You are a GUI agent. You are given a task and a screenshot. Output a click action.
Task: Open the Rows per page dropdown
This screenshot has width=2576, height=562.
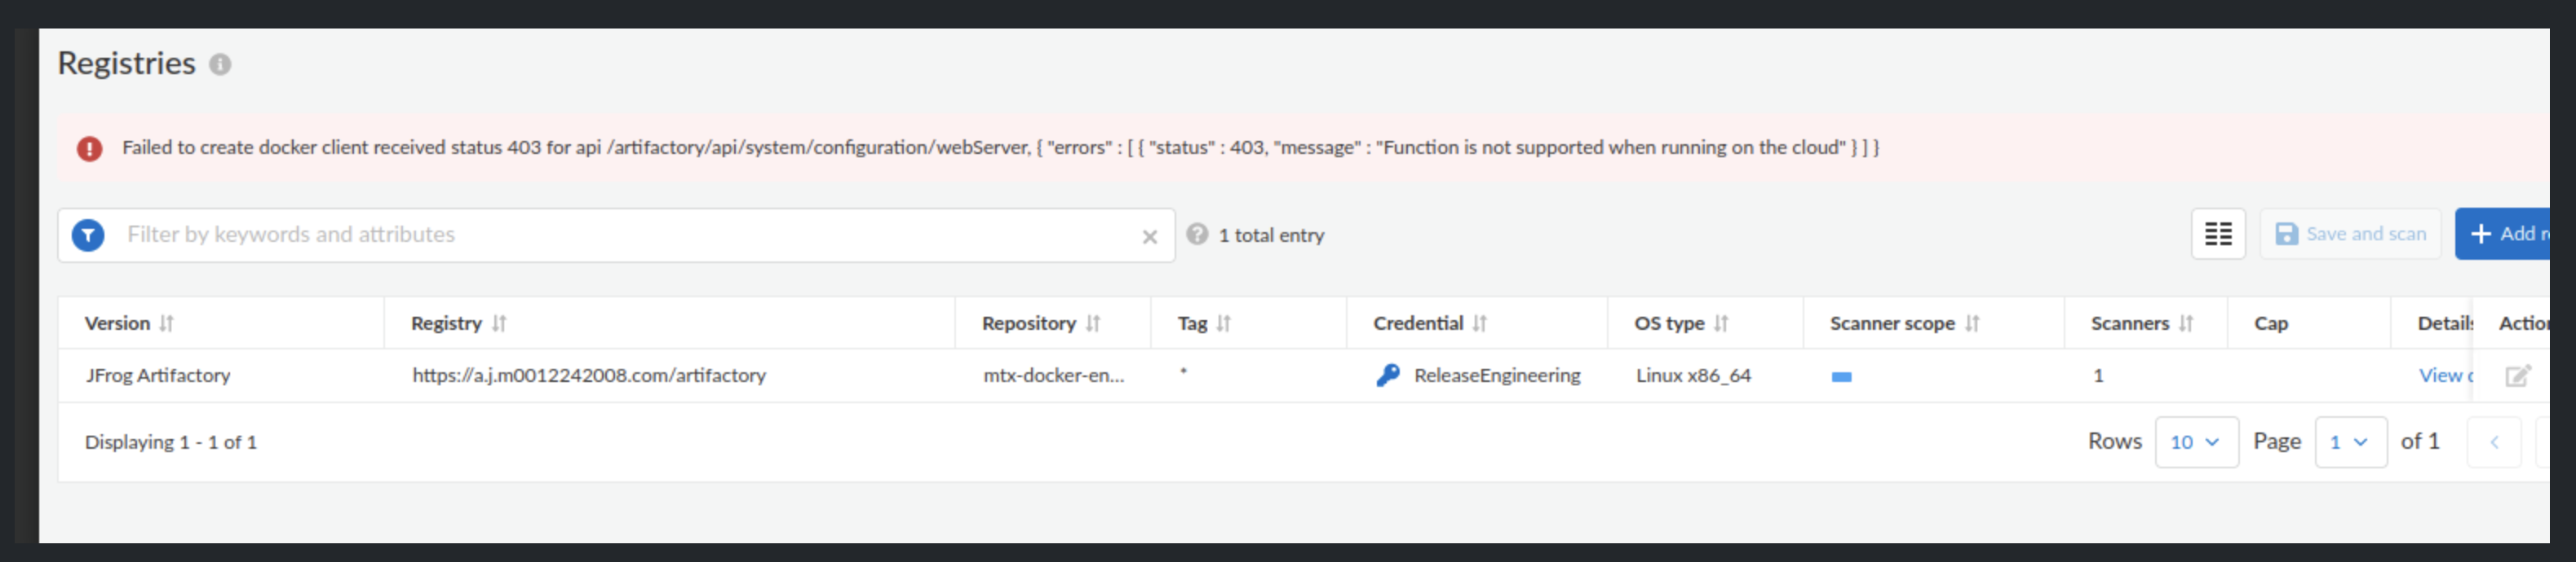[x=2196, y=441]
